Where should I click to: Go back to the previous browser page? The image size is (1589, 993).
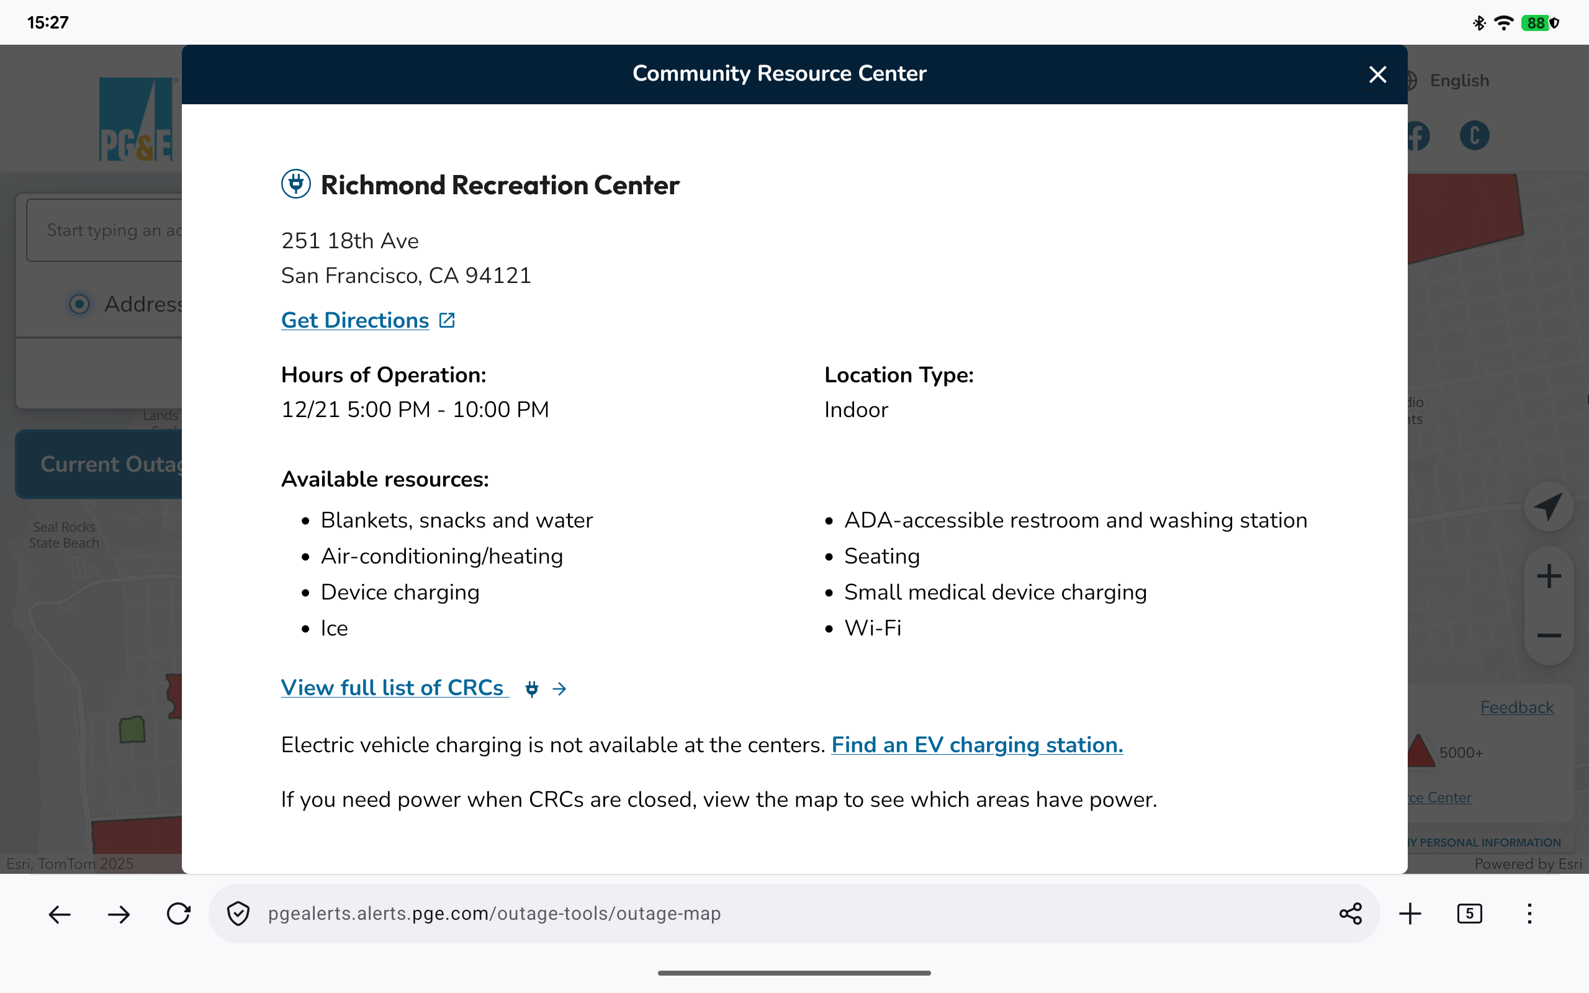[60, 914]
